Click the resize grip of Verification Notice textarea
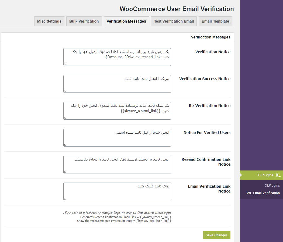Image resolution: width=283 pixels, height=242 pixels. pyautogui.click(x=65, y=64)
